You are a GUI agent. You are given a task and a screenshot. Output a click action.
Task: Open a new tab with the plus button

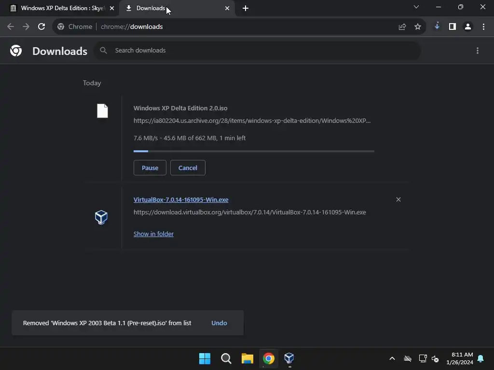click(246, 8)
